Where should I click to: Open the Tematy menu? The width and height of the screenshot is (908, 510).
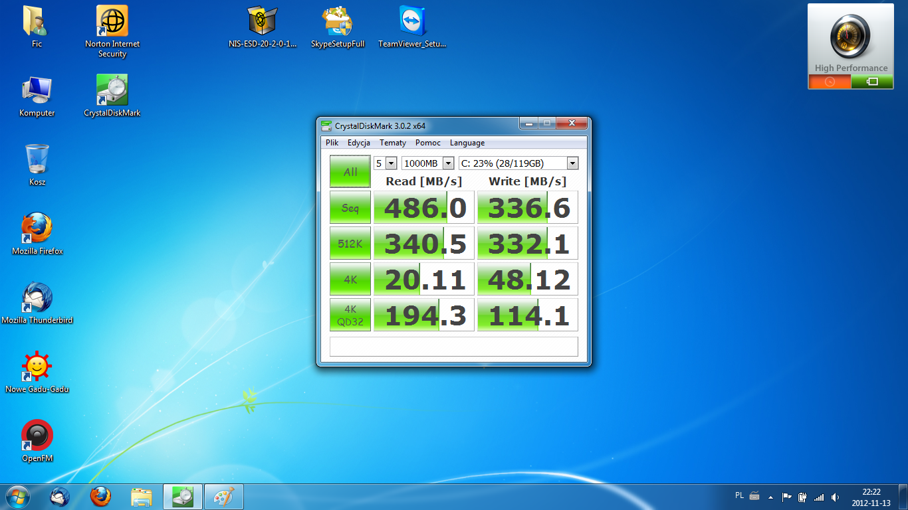click(393, 143)
